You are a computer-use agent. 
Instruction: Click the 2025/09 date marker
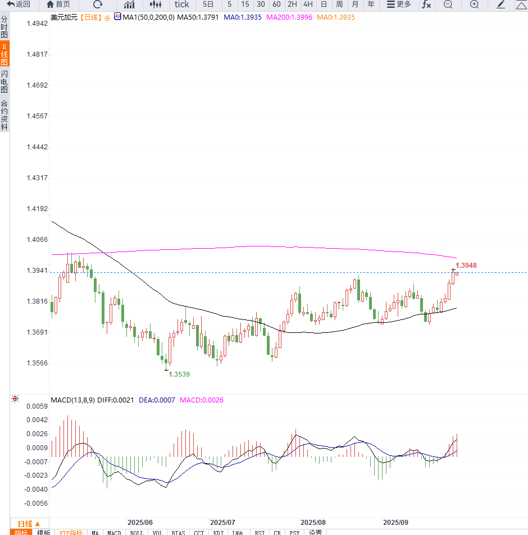[395, 523]
